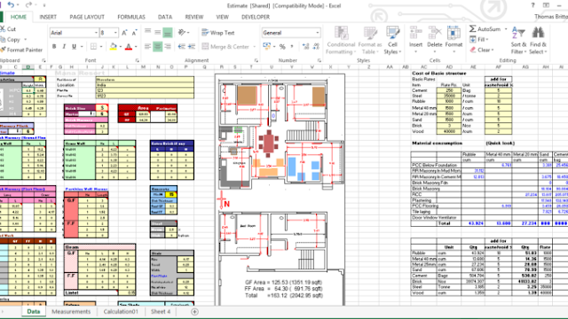Center the cell text horizontally

pyautogui.click(x=158, y=46)
